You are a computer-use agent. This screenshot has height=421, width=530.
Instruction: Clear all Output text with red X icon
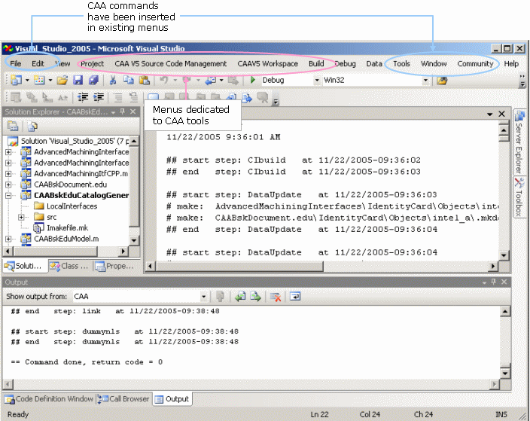[276, 297]
